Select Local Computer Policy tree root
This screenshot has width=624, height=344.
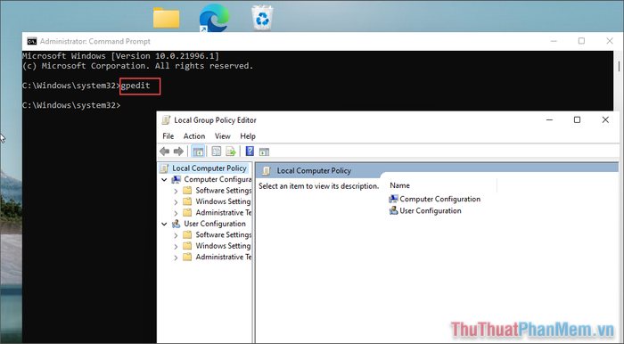click(209, 168)
